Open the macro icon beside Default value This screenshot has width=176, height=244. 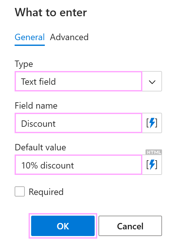coord(152,165)
